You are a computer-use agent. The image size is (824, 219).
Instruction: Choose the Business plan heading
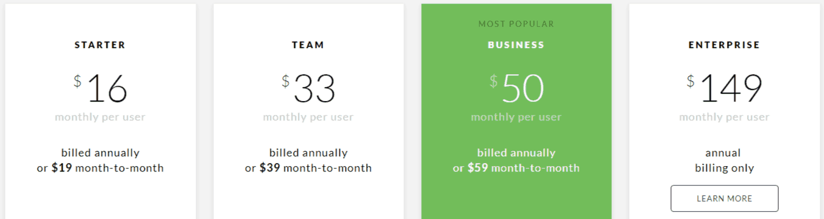point(516,45)
